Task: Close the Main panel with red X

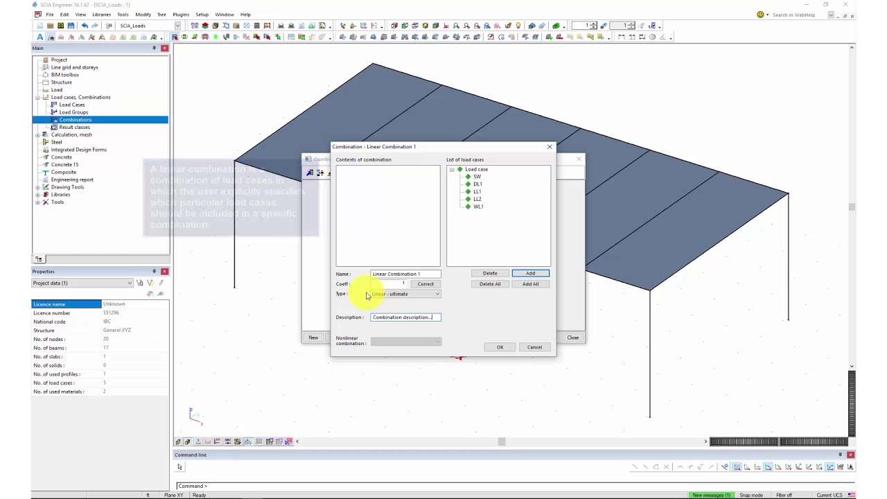Action: pyautogui.click(x=164, y=48)
